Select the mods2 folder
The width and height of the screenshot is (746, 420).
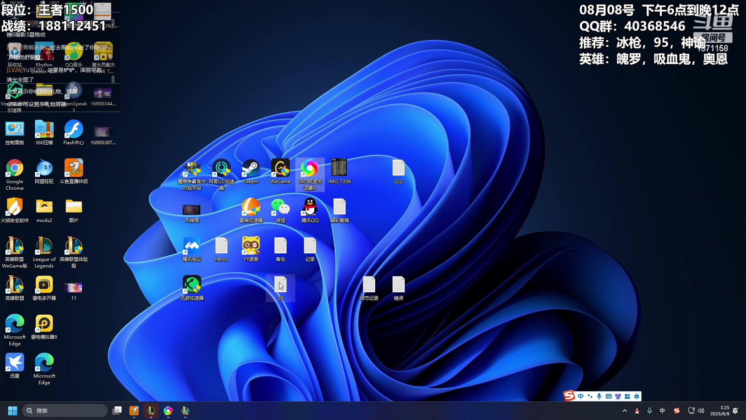pyautogui.click(x=44, y=210)
